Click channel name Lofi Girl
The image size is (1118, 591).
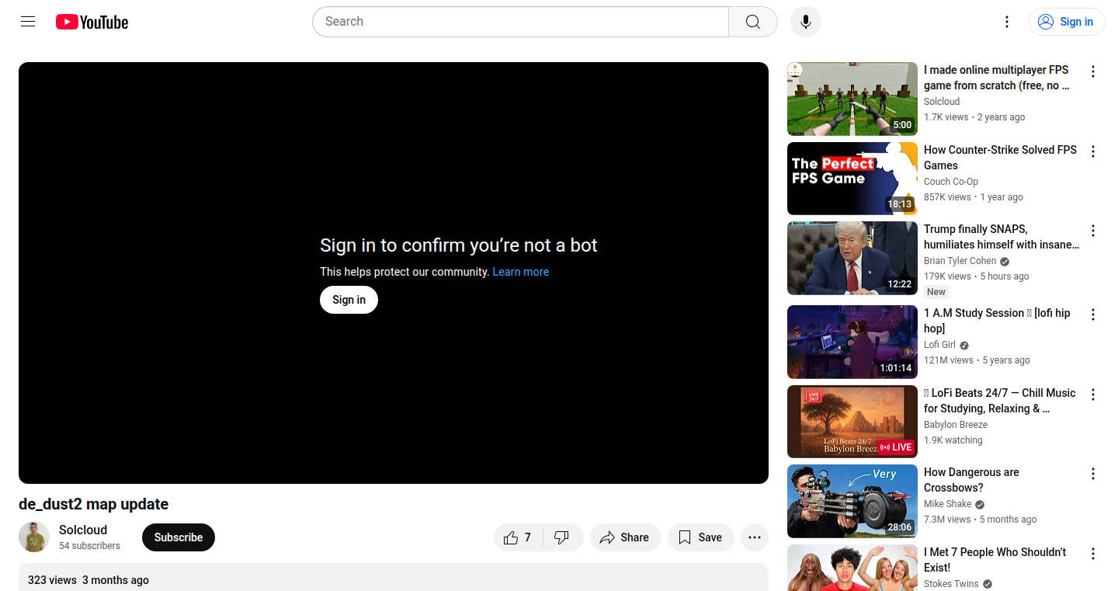(939, 345)
